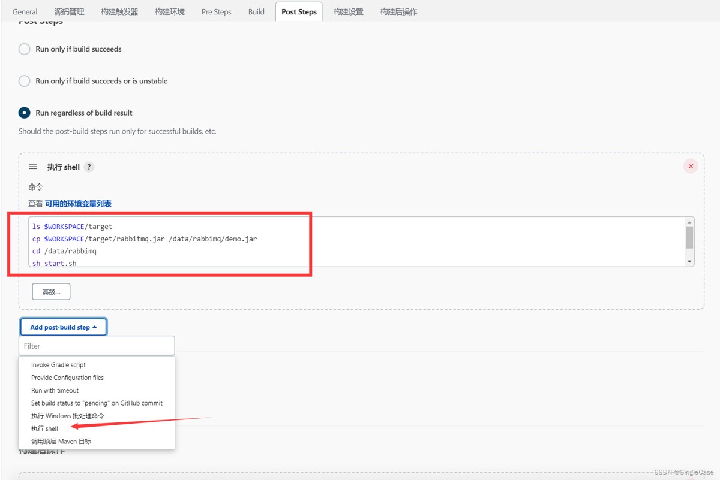This screenshot has width=720, height=480.
Task: Open the 源码管理 tab
Action: pos(69,12)
